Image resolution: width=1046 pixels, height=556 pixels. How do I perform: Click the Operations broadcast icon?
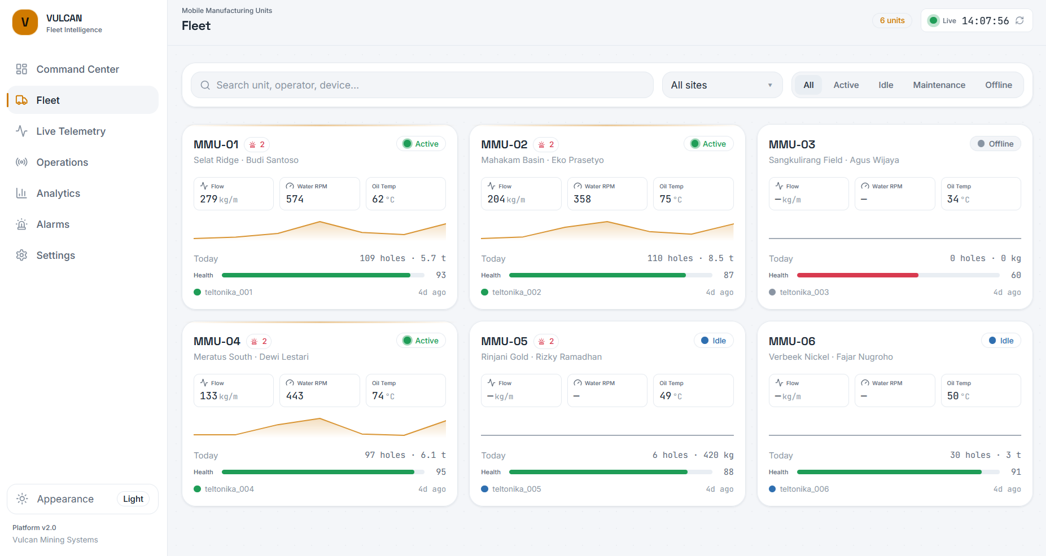click(21, 162)
